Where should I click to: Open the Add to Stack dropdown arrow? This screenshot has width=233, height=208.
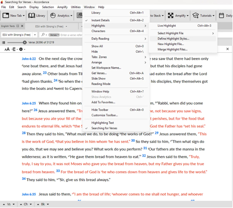(162, 16)
